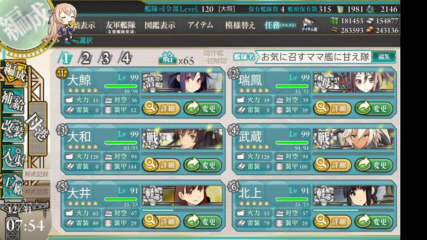Click the 給 supply-all icon
Image resolution: width=427 pixels, height=240 pixels.
click(x=168, y=59)
